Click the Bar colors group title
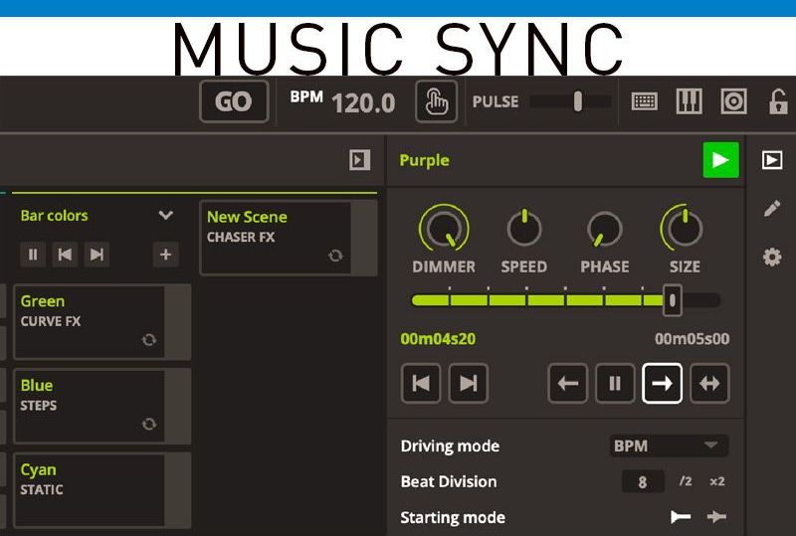 [55, 215]
